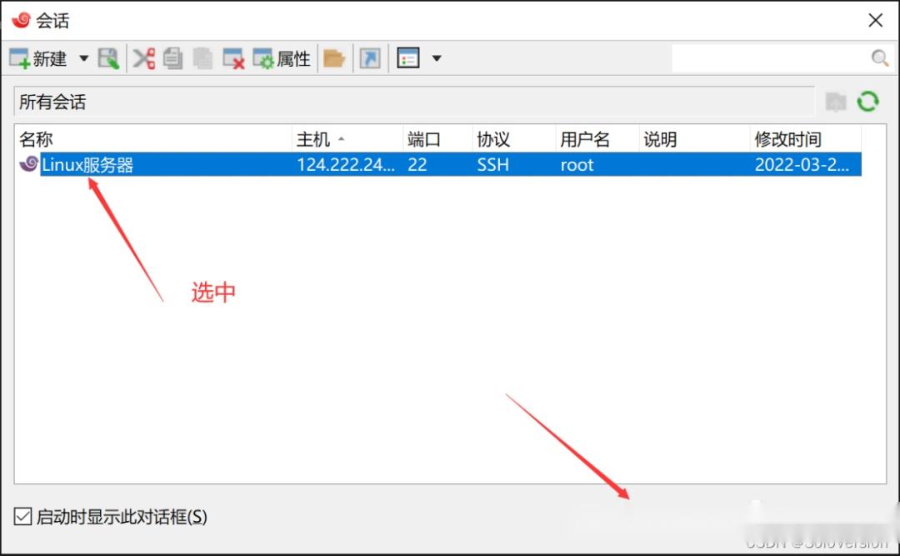This screenshot has height=556, width=900.
Task: Click the SSH protocol cell
Action: pyautogui.click(x=493, y=165)
